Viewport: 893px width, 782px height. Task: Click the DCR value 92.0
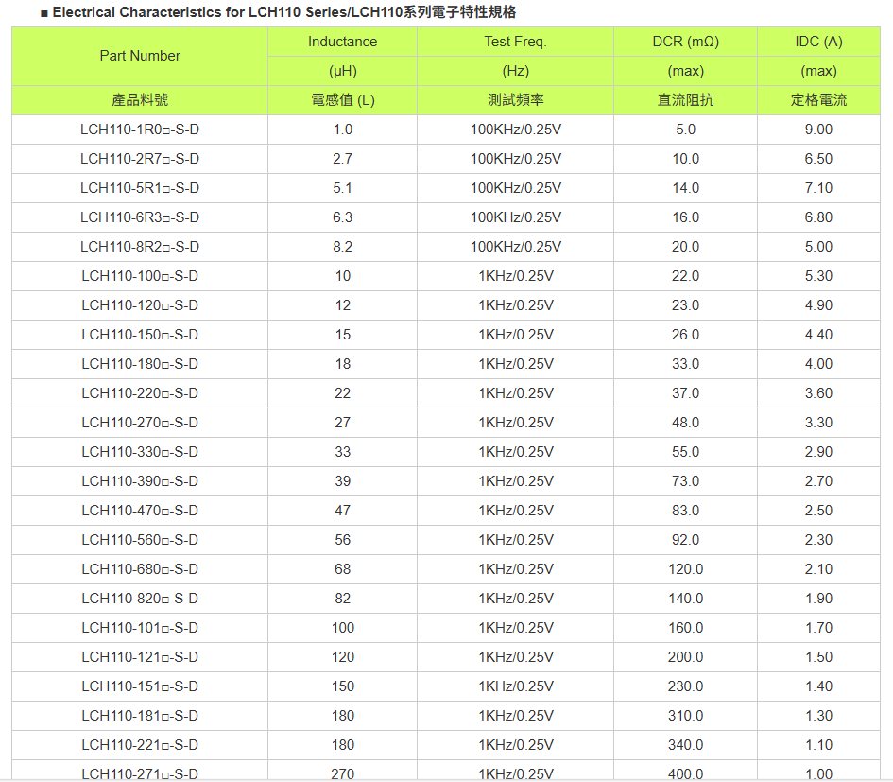tap(686, 540)
